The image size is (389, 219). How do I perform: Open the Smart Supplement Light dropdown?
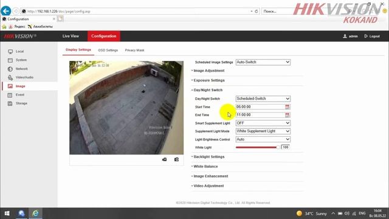(x=263, y=123)
